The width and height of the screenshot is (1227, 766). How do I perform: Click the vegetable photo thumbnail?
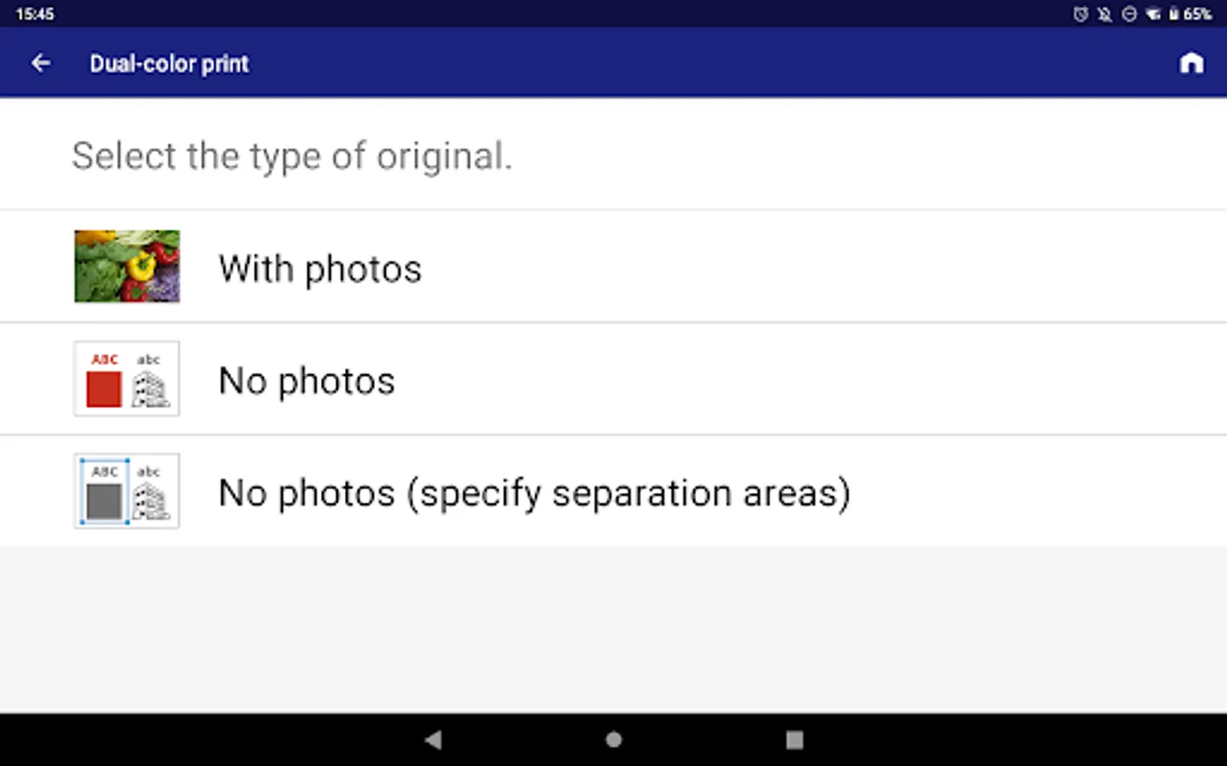[127, 266]
